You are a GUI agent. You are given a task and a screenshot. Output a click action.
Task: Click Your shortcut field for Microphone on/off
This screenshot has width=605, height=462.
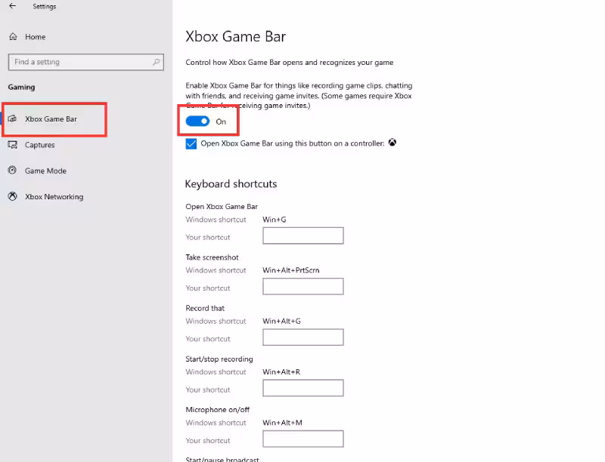pyautogui.click(x=303, y=439)
